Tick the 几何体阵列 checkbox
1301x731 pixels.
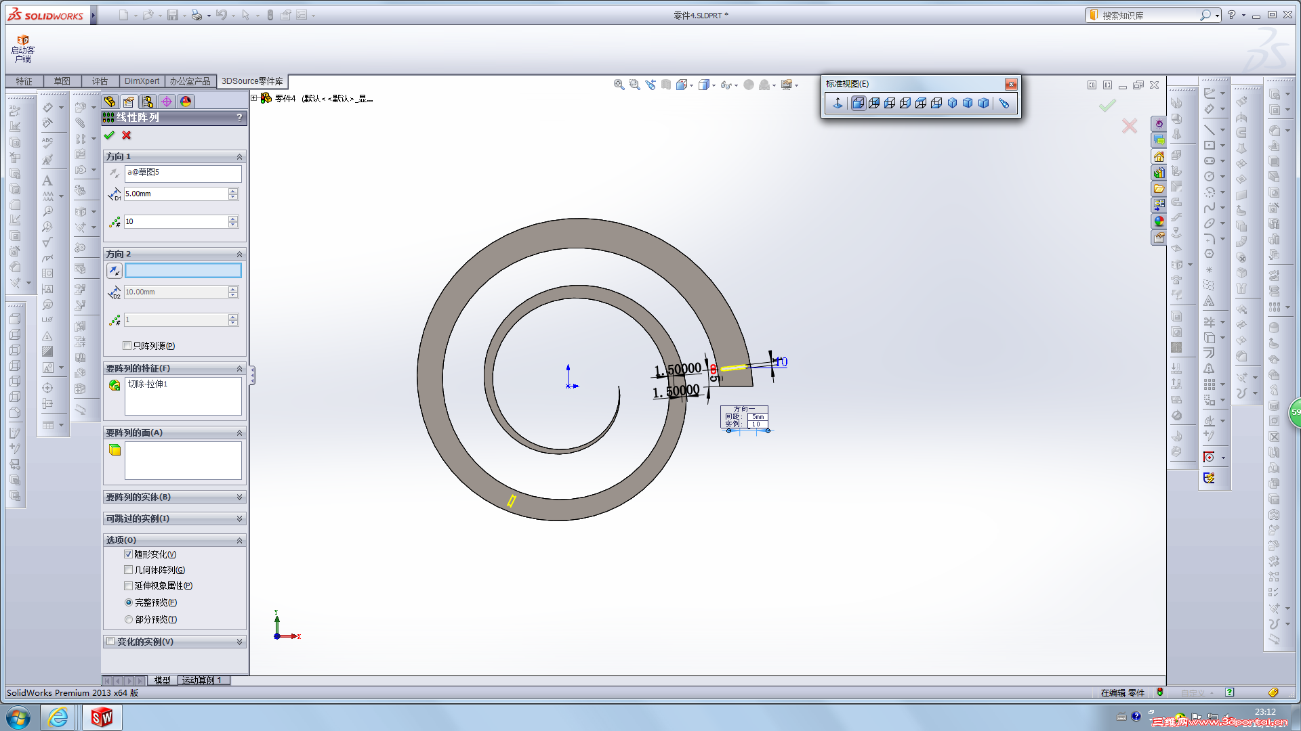pyautogui.click(x=128, y=570)
